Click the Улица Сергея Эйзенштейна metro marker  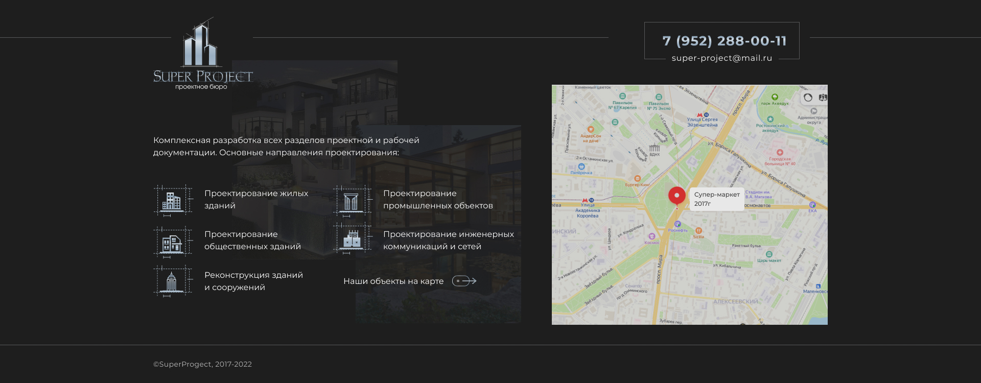(x=703, y=115)
